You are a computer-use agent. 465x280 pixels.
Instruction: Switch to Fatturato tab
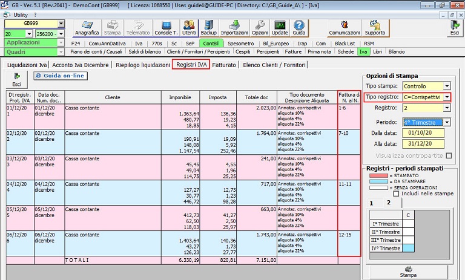(x=224, y=65)
